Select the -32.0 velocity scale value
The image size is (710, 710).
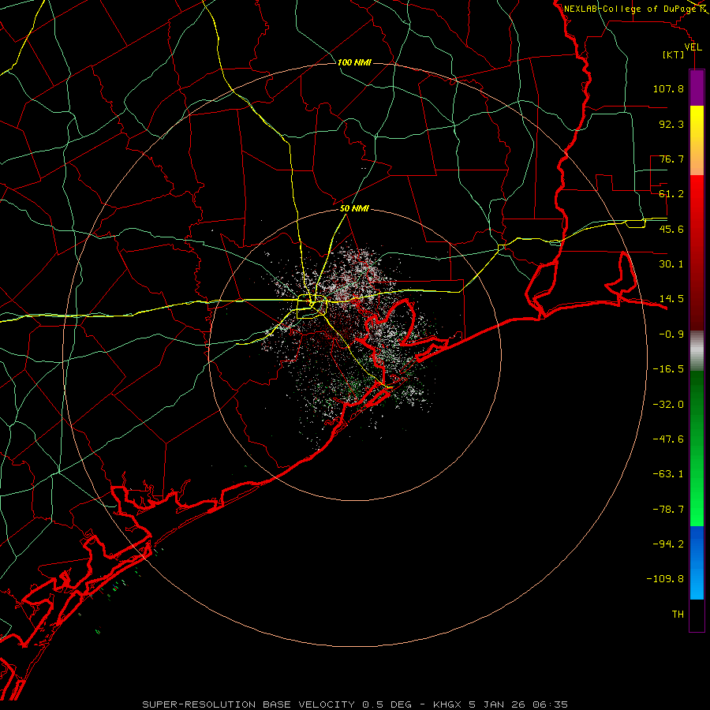[668, 405]
